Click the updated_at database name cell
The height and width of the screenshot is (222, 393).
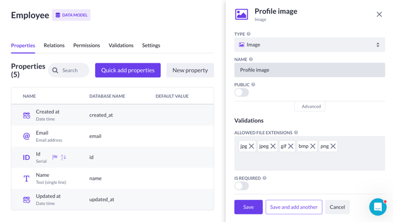[101, 200]
